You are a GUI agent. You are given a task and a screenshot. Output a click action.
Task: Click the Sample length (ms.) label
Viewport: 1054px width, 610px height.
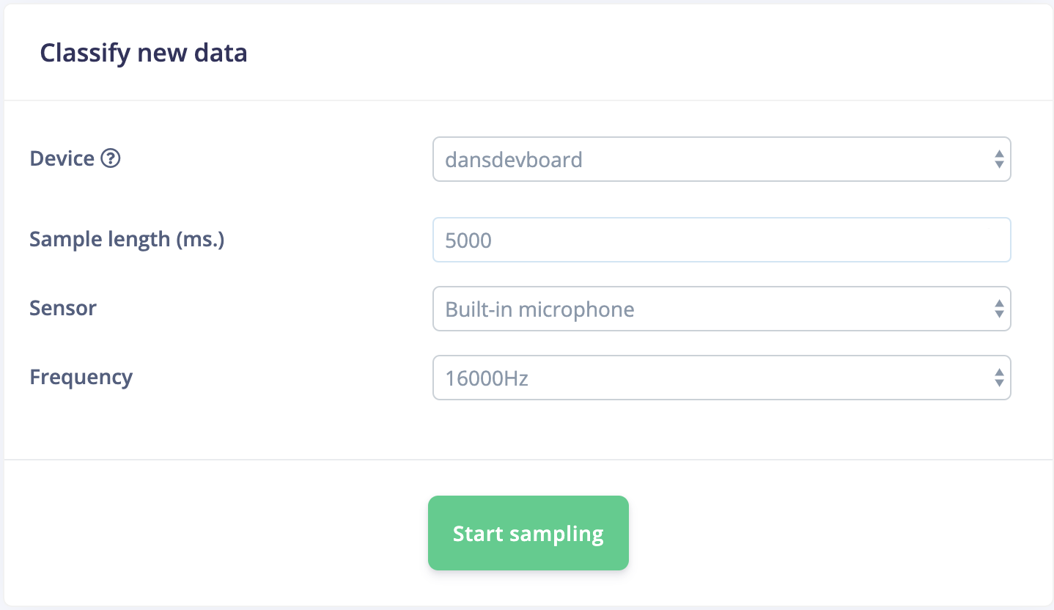(127, 239)
